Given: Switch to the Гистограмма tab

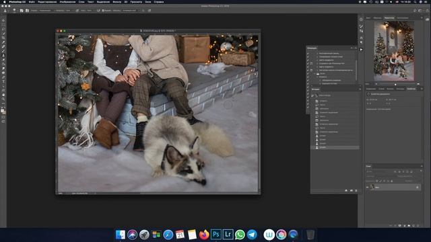Looking at the screenshot, I should point(403,18).
